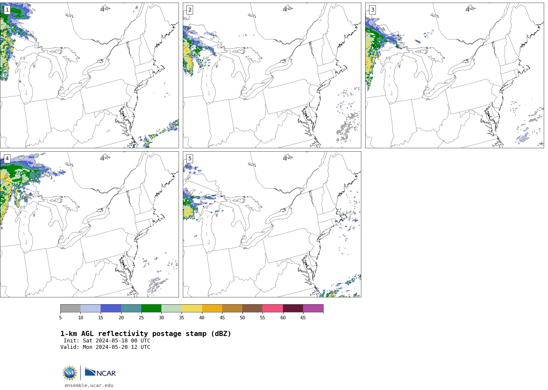Click the colorbar tick label 25
This screenshot has height=390, width=548.
click(x=141, y=318)
